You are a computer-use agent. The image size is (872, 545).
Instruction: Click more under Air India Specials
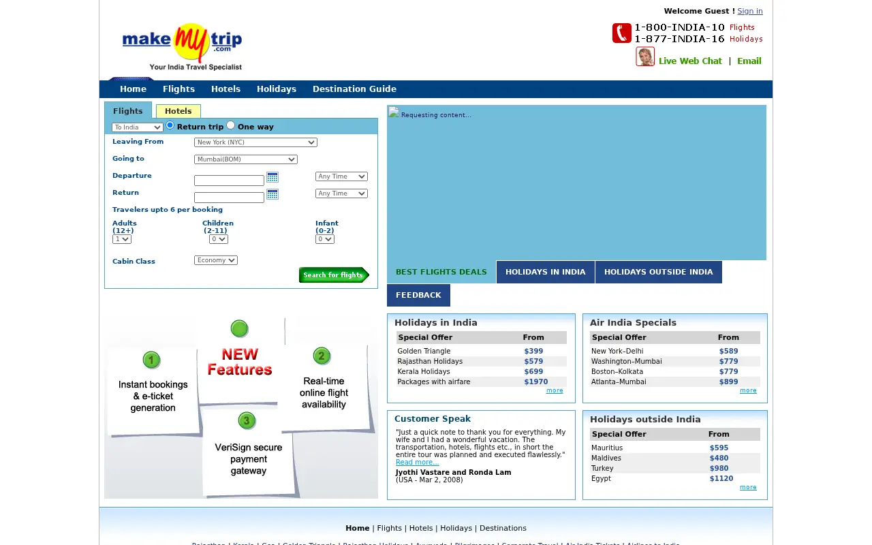coord(748,390)
